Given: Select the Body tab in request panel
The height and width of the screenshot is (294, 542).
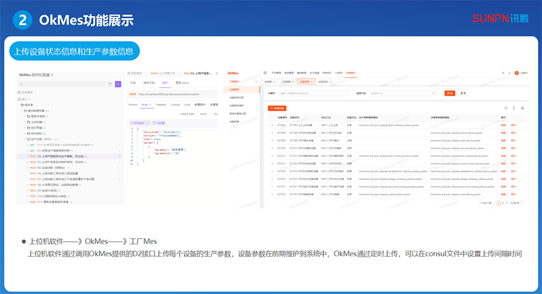Looking at the screenshot, I should point(147,105).
